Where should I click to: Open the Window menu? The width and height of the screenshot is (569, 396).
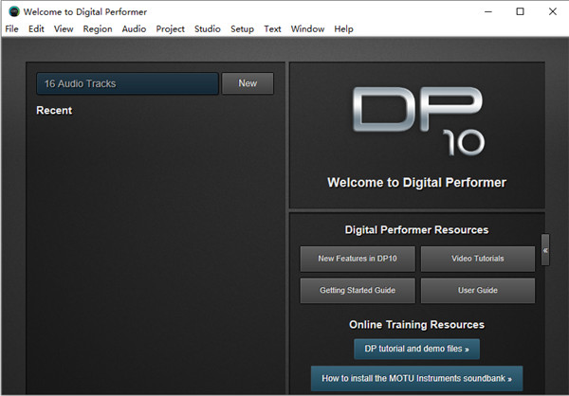coord(307,29)
